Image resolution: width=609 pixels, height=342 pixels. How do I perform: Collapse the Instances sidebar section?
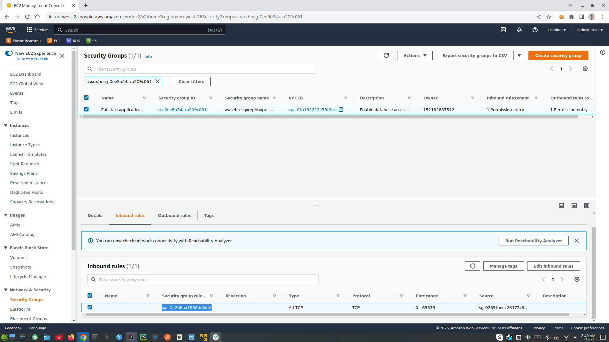[6, 125]
